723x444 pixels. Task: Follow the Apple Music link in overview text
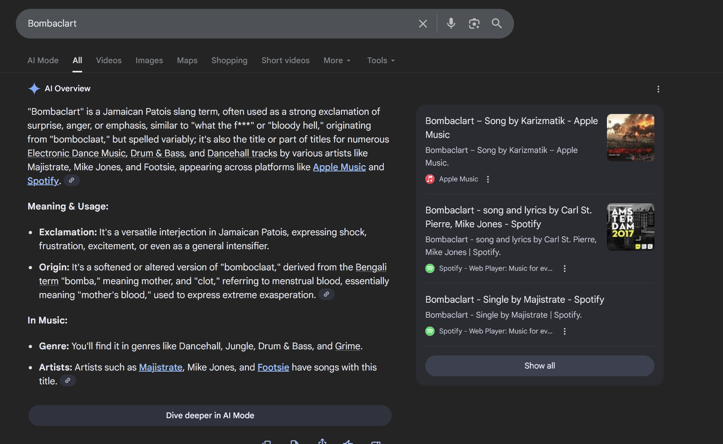point(339,167)
